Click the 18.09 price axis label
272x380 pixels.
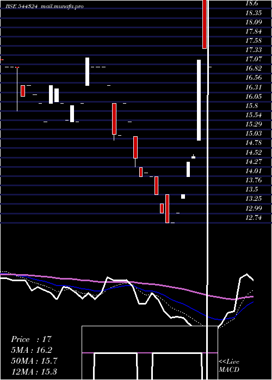pyautogui.click(x=254, y=22)
